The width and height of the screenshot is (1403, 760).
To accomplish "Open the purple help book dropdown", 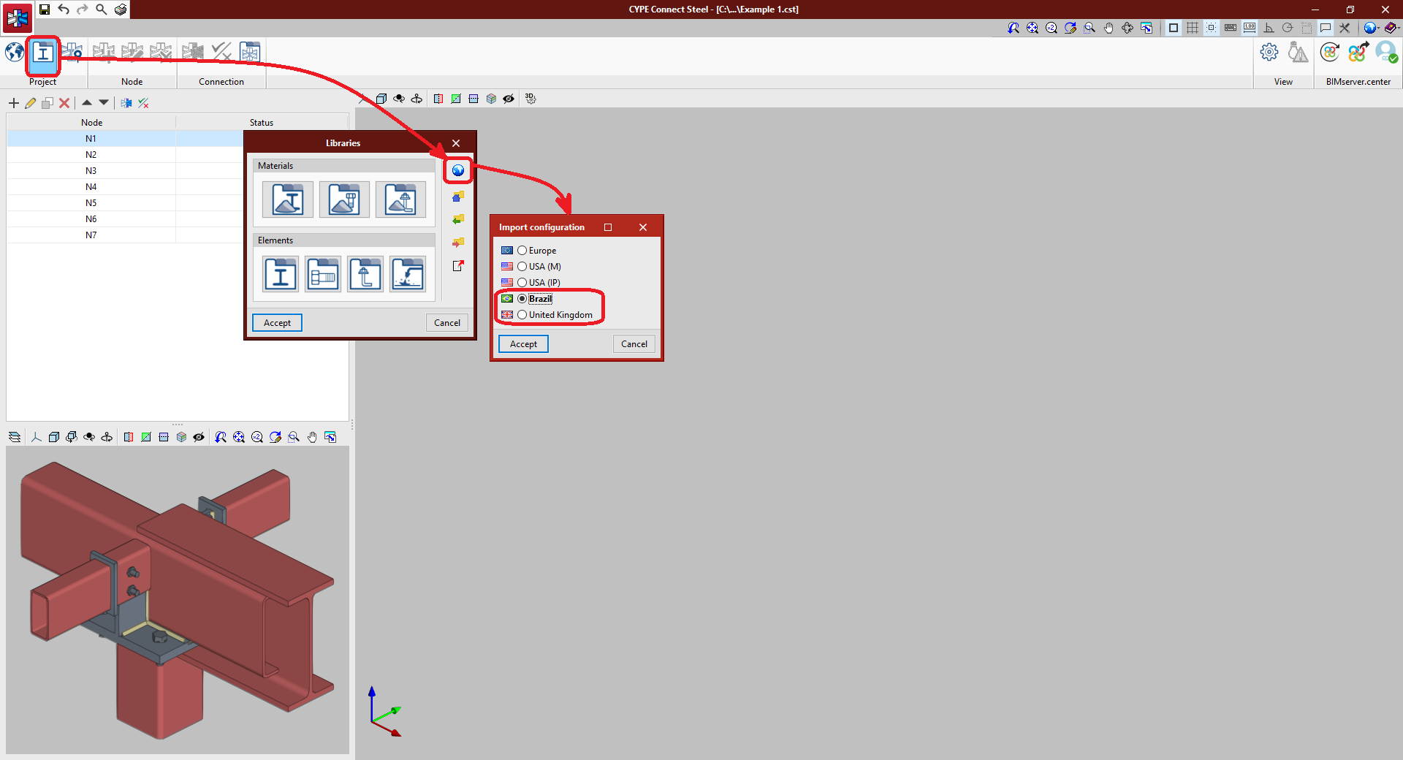I will [x=1391, y=28].
